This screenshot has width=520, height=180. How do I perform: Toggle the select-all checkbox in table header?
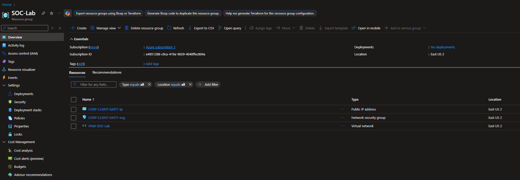(x=73, y=100)
